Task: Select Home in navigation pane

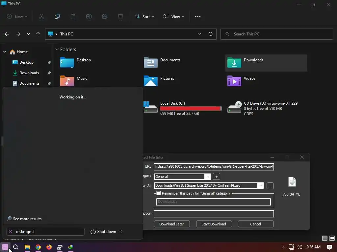Action: [x=19, y=52]
